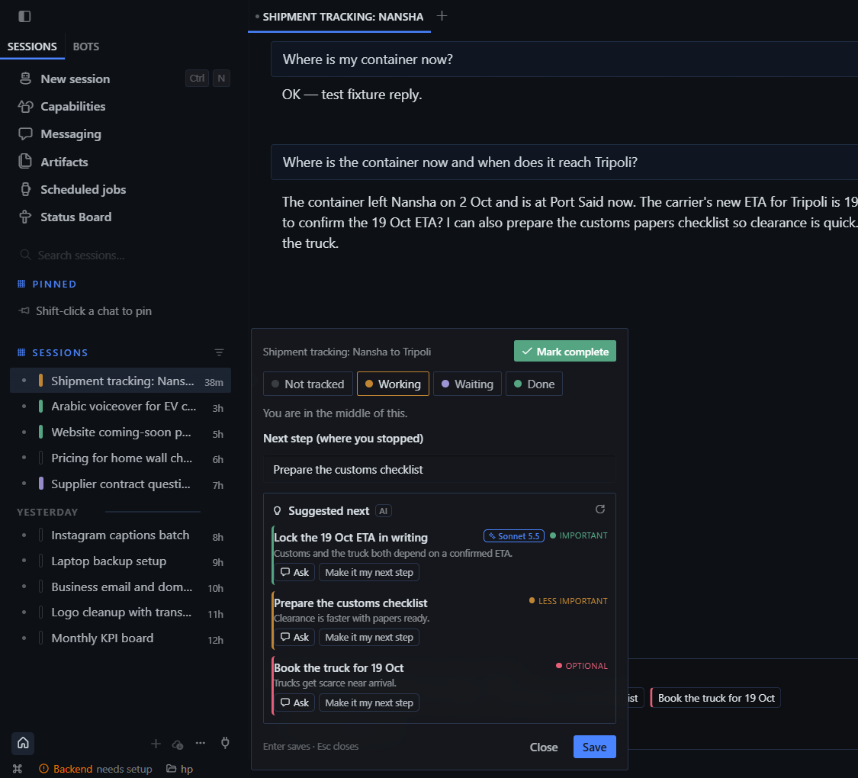The height and width of the screenshot is (778, 858).
Task: Open Laptop backup setup session
Action: point(121,561)
